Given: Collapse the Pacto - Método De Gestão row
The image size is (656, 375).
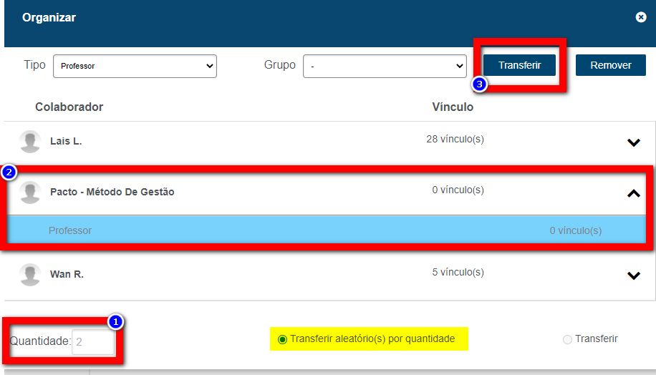Looking at the screenshot, I should click(x=633, y=193).
